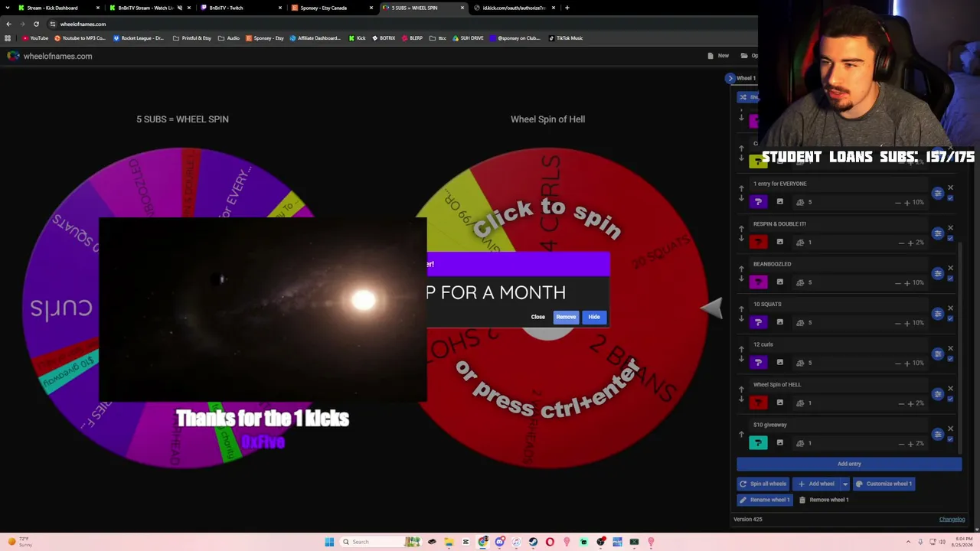Add image to RESPIN & DOUBLE IT! entry
980x551 pixels.
pyautogui.click(x=780, y=242)
